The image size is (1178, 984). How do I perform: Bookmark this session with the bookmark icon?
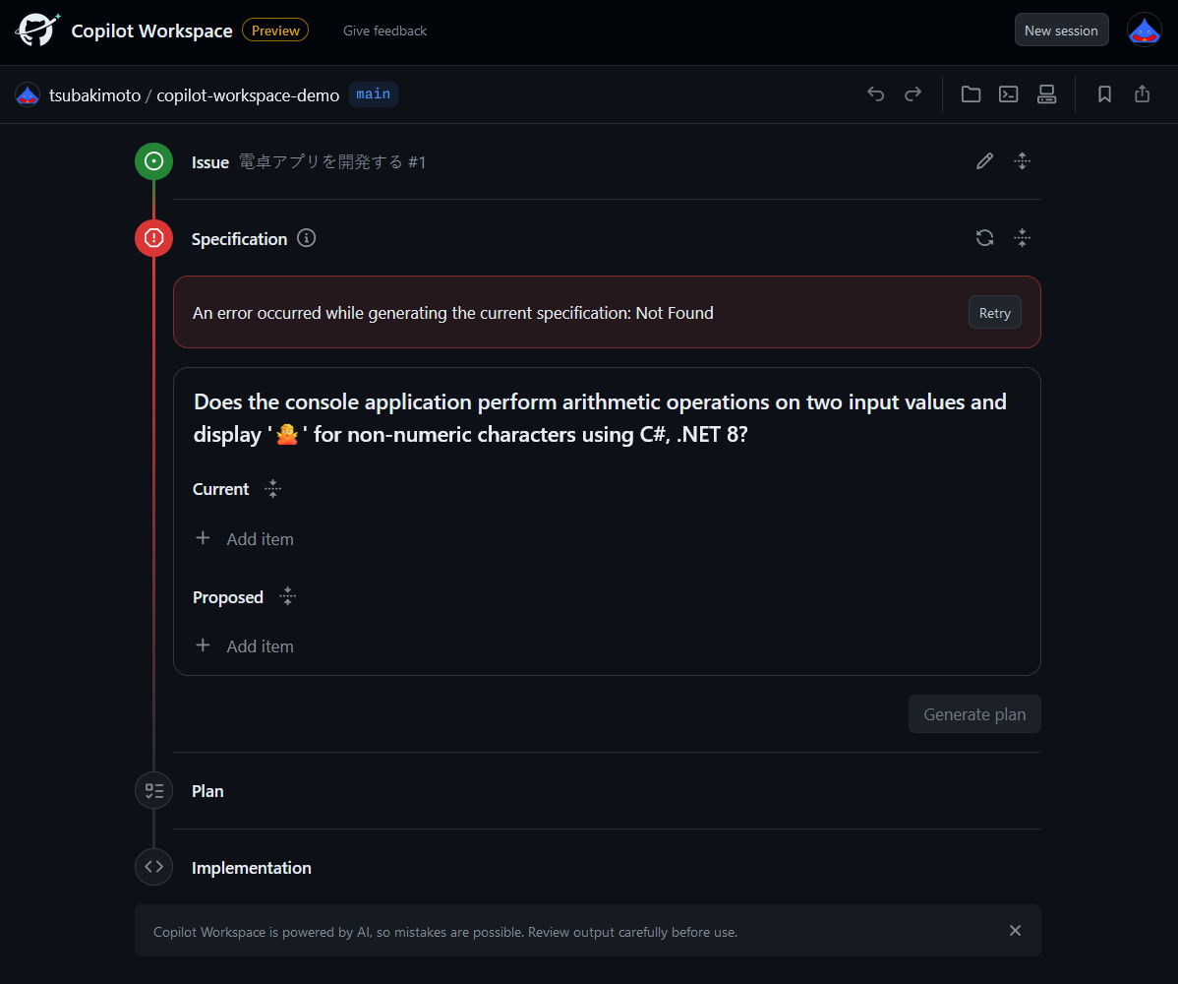click(x=1104, y=93)
